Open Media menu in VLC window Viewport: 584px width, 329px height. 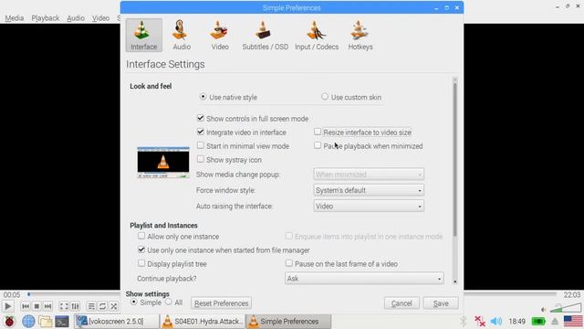click(x=15, y=18)
